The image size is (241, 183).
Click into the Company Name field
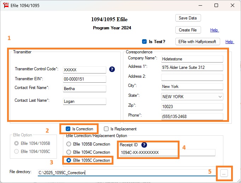click(192, 59)
